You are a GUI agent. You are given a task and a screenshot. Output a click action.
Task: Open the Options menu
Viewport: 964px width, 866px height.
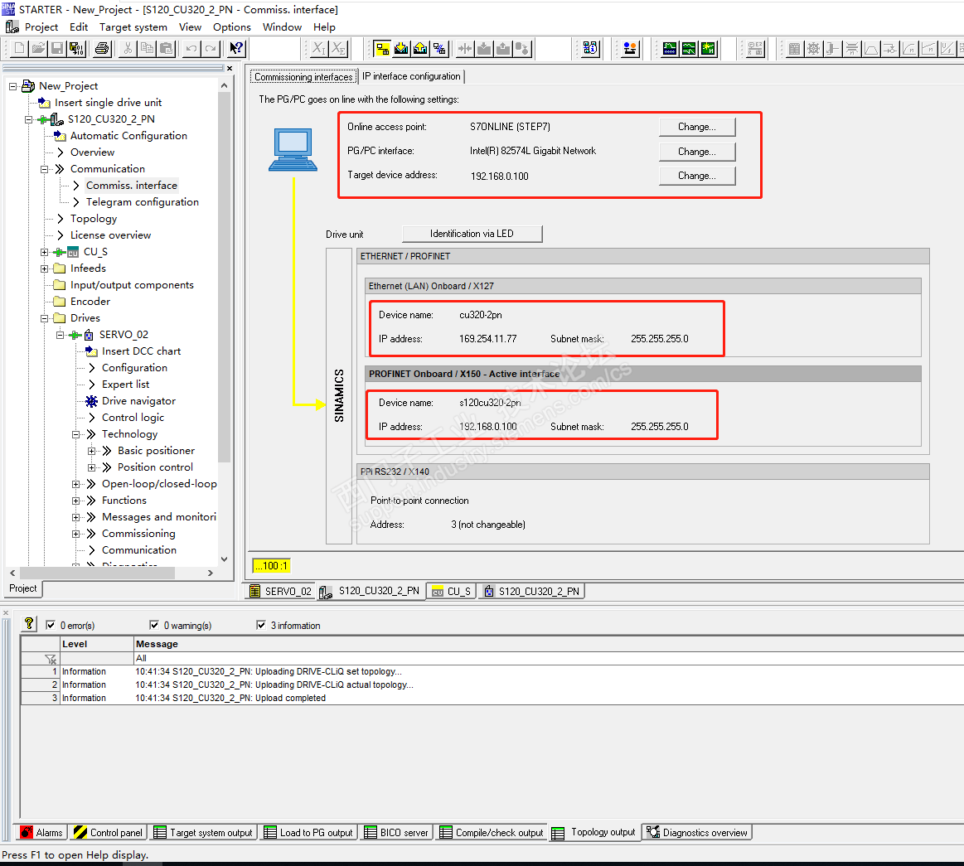232,27
